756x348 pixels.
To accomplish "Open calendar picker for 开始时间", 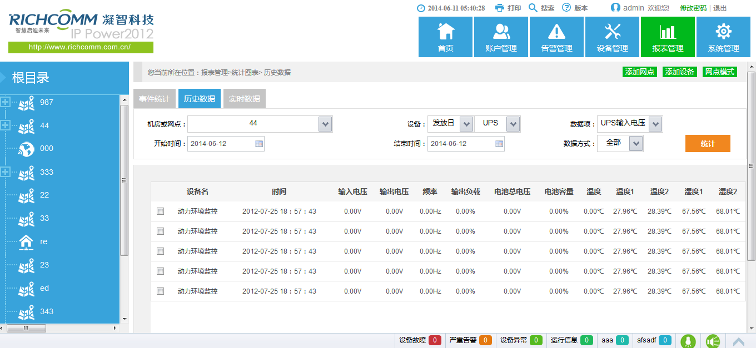I will [x=259, y=144].
